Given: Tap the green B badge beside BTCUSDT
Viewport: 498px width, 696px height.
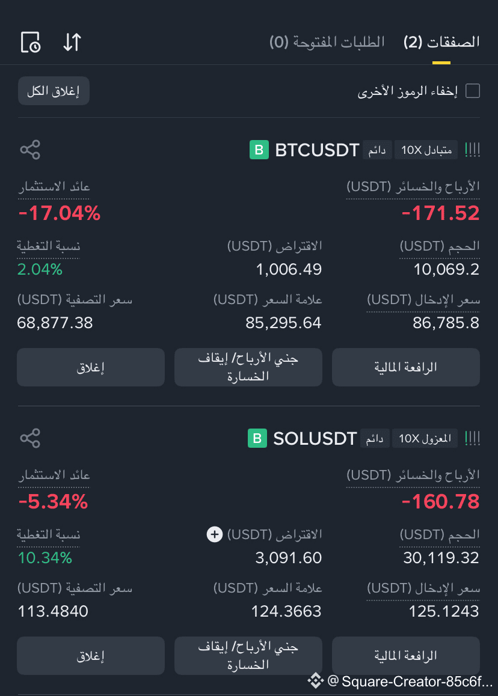Looking at the screenshot, I should 259,150.
